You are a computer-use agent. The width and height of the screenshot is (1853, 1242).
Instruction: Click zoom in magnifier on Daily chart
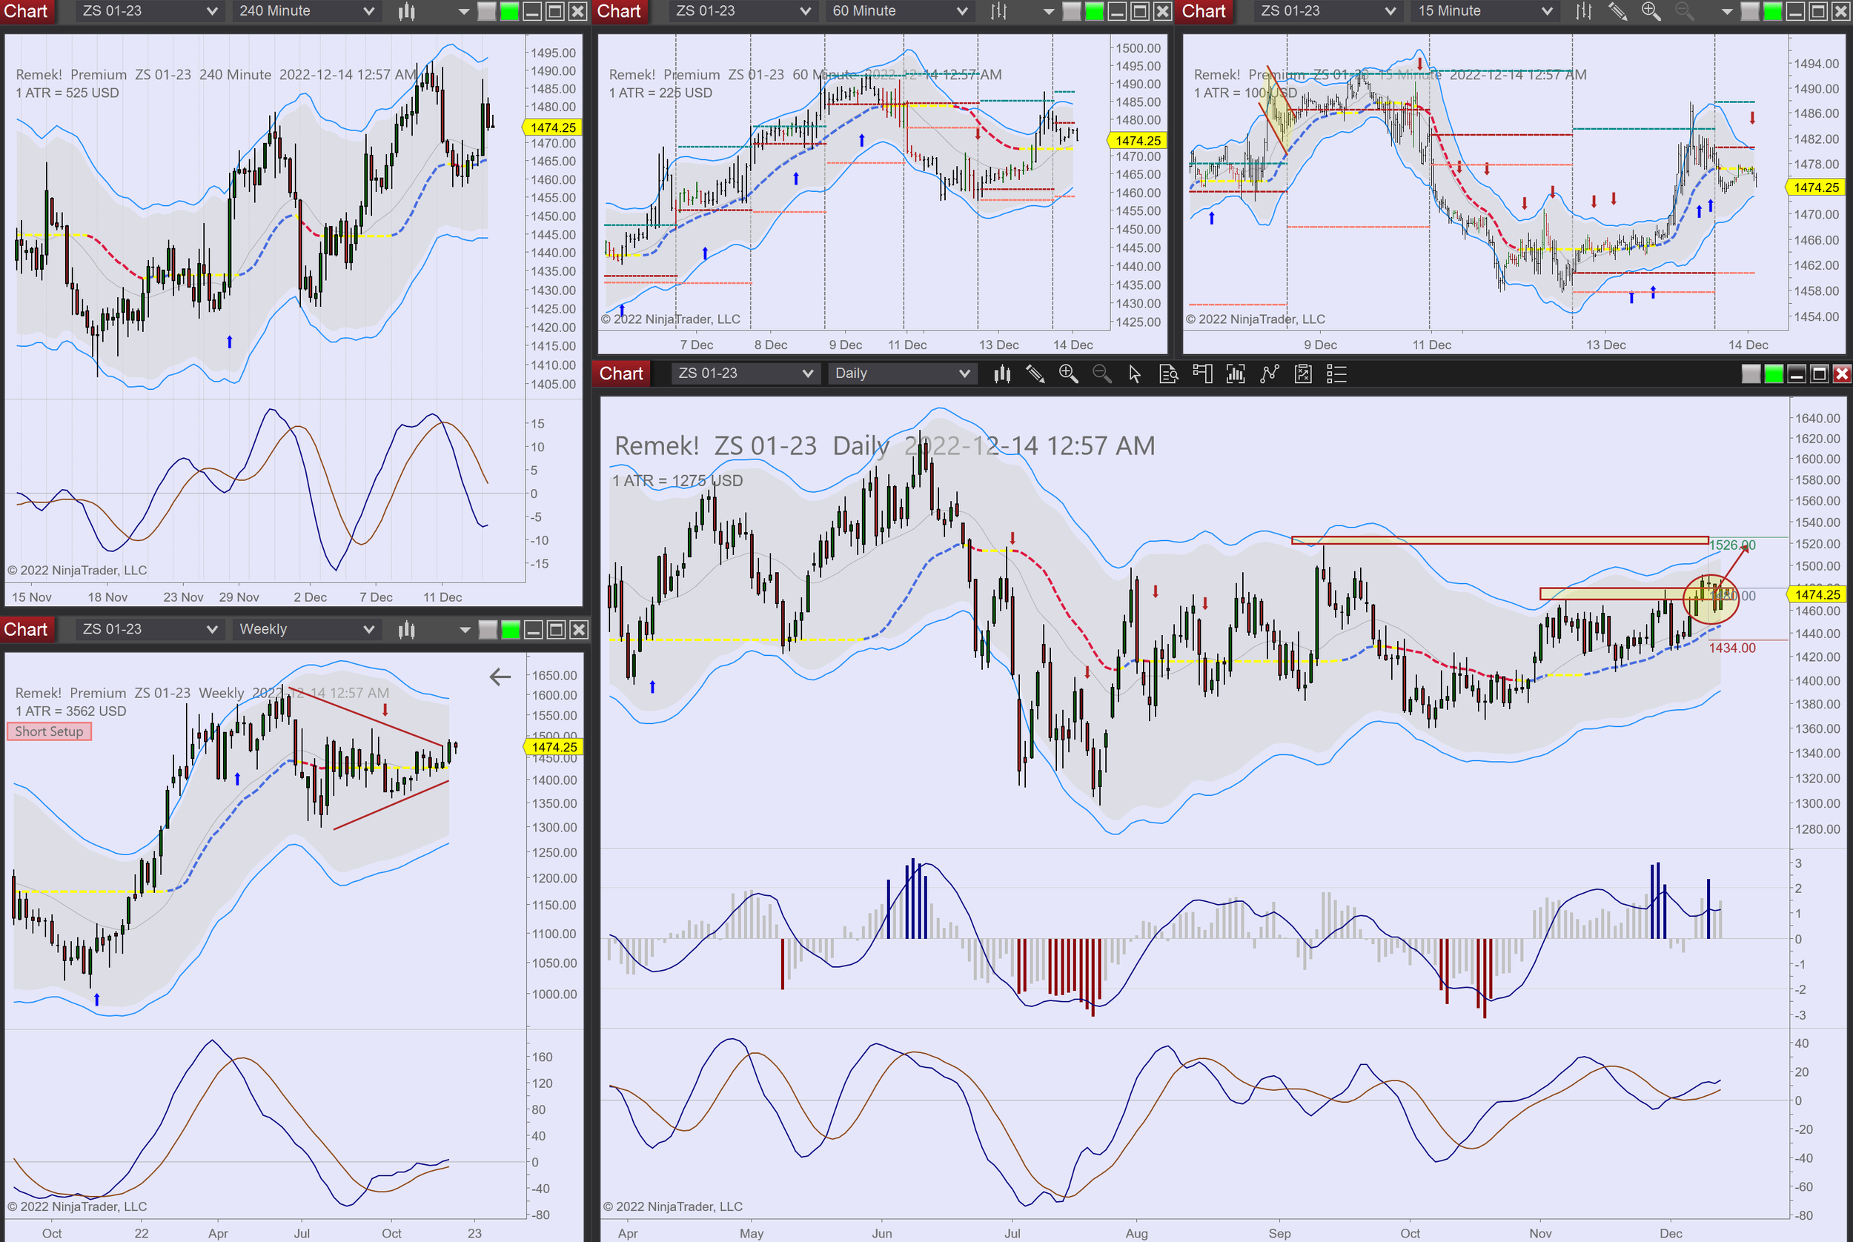(x=1068, y=374)
